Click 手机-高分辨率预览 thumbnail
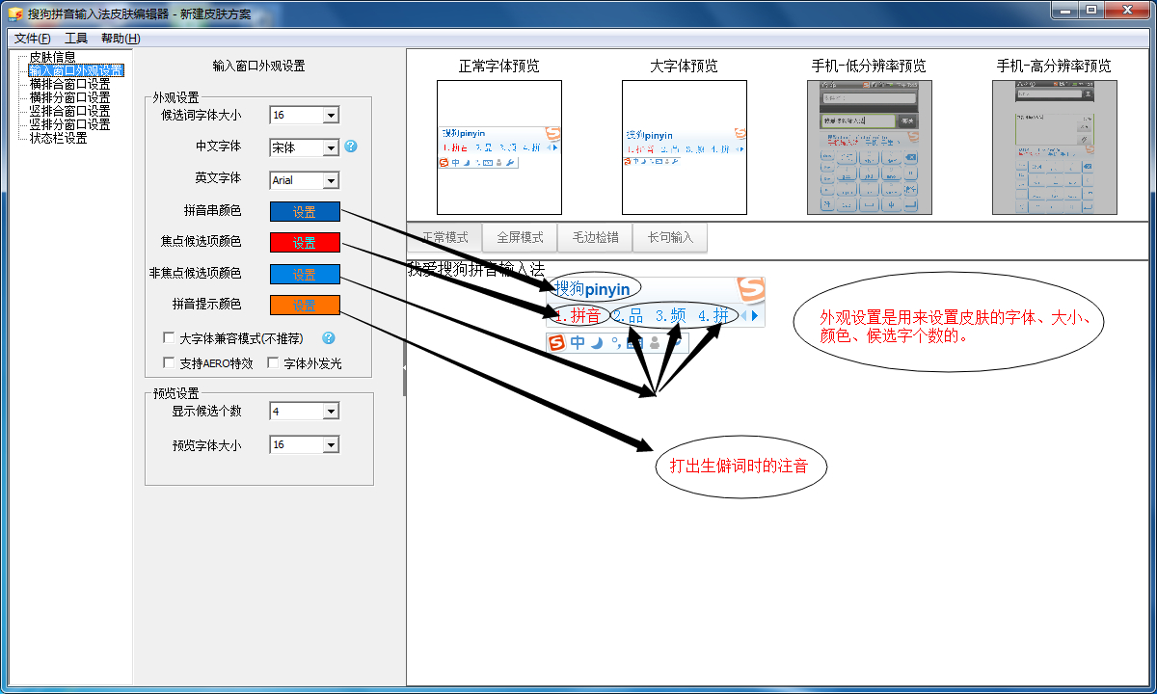The height and width of the screenshot is (694, 1157). pyautogui.click(x=1055, y=147)
